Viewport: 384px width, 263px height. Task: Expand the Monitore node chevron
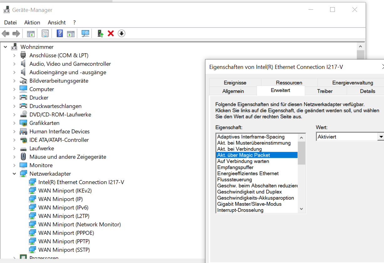pyautogui.click(x=14, y=165)
